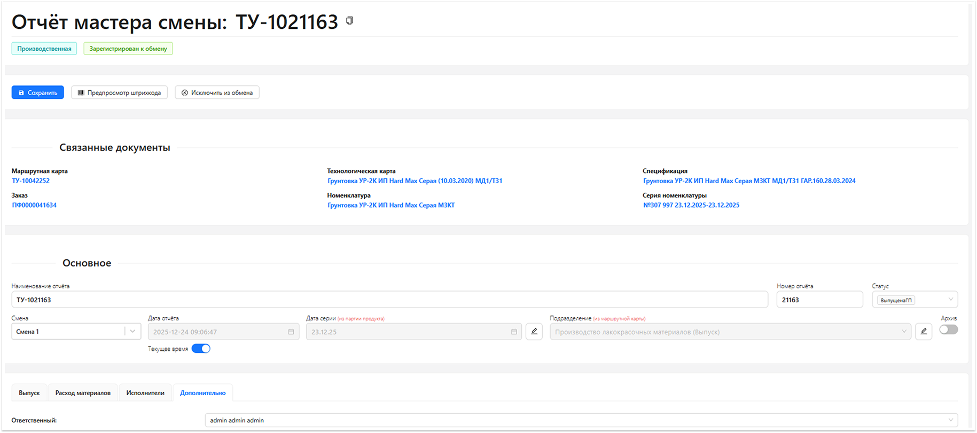977x433 pixels.
Task: Disable the Текущее время toggle
Action: [x=201, y=349]
